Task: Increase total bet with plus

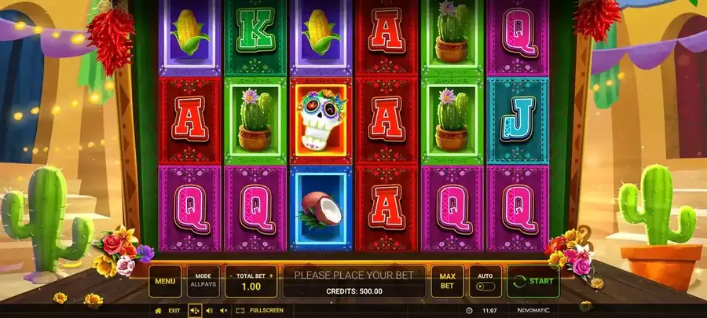Action: click(x=271, y=276)
